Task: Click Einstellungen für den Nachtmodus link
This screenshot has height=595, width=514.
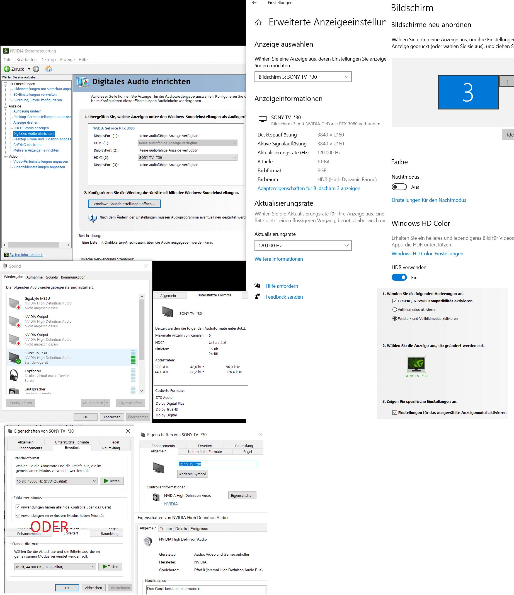Action: (428, 200)
